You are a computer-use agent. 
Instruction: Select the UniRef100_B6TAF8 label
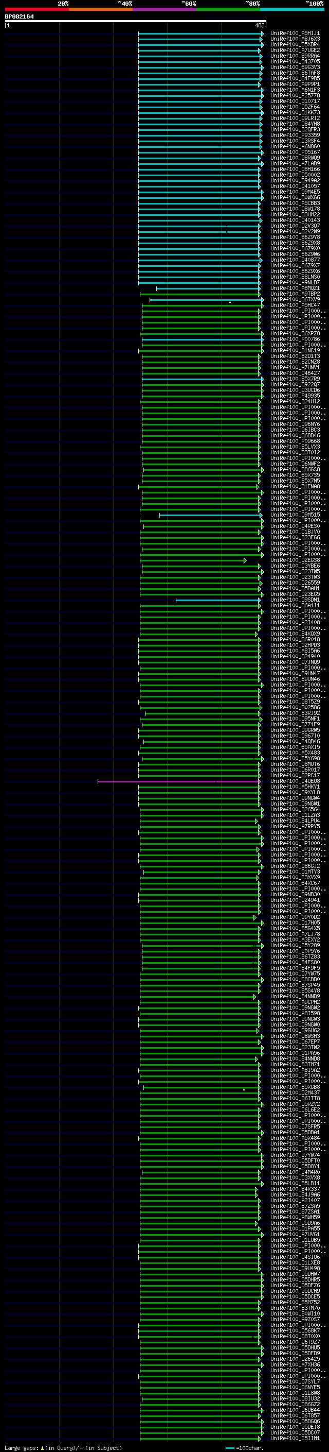295,73
